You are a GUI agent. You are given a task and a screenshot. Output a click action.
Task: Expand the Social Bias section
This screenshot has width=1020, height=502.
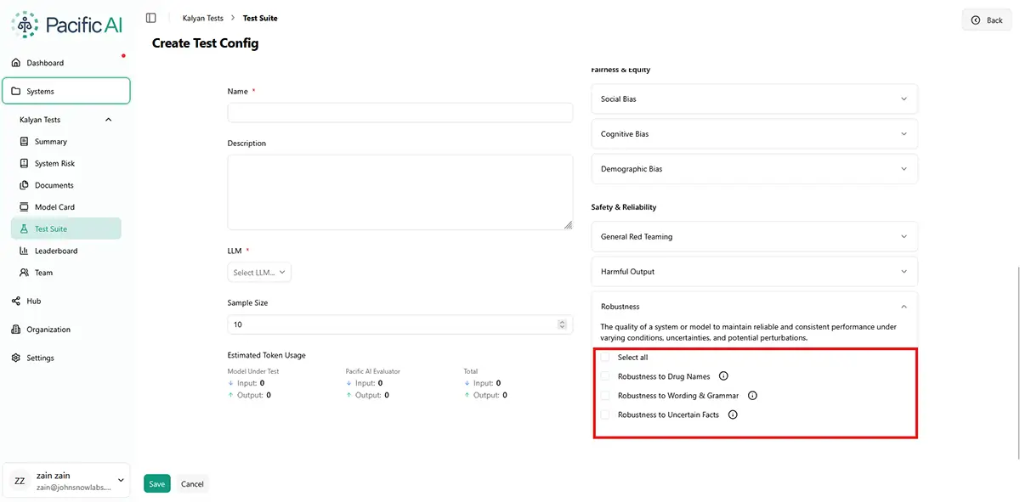(x=755, y=99)
